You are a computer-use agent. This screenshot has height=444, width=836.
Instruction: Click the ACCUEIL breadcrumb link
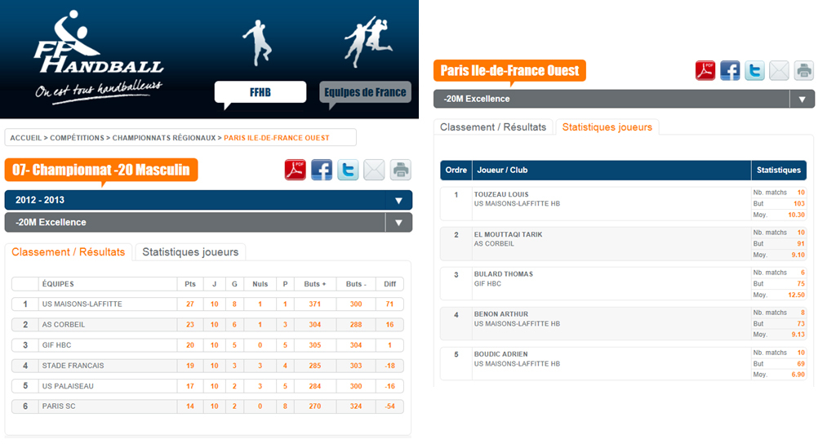(25, 138)
